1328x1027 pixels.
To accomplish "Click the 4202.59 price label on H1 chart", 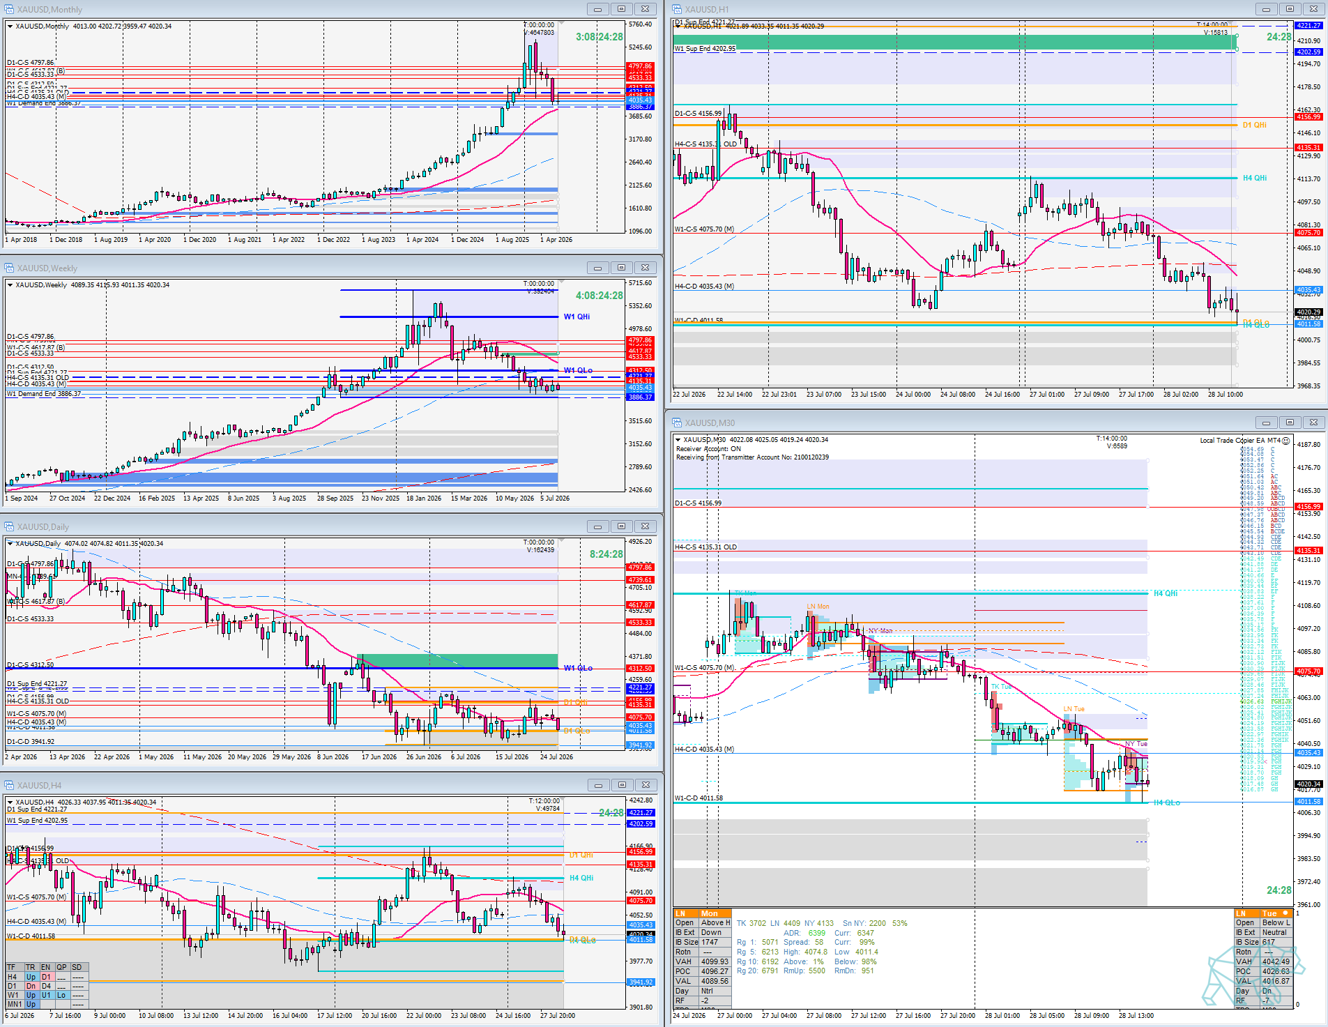I will coord(1308,52).
